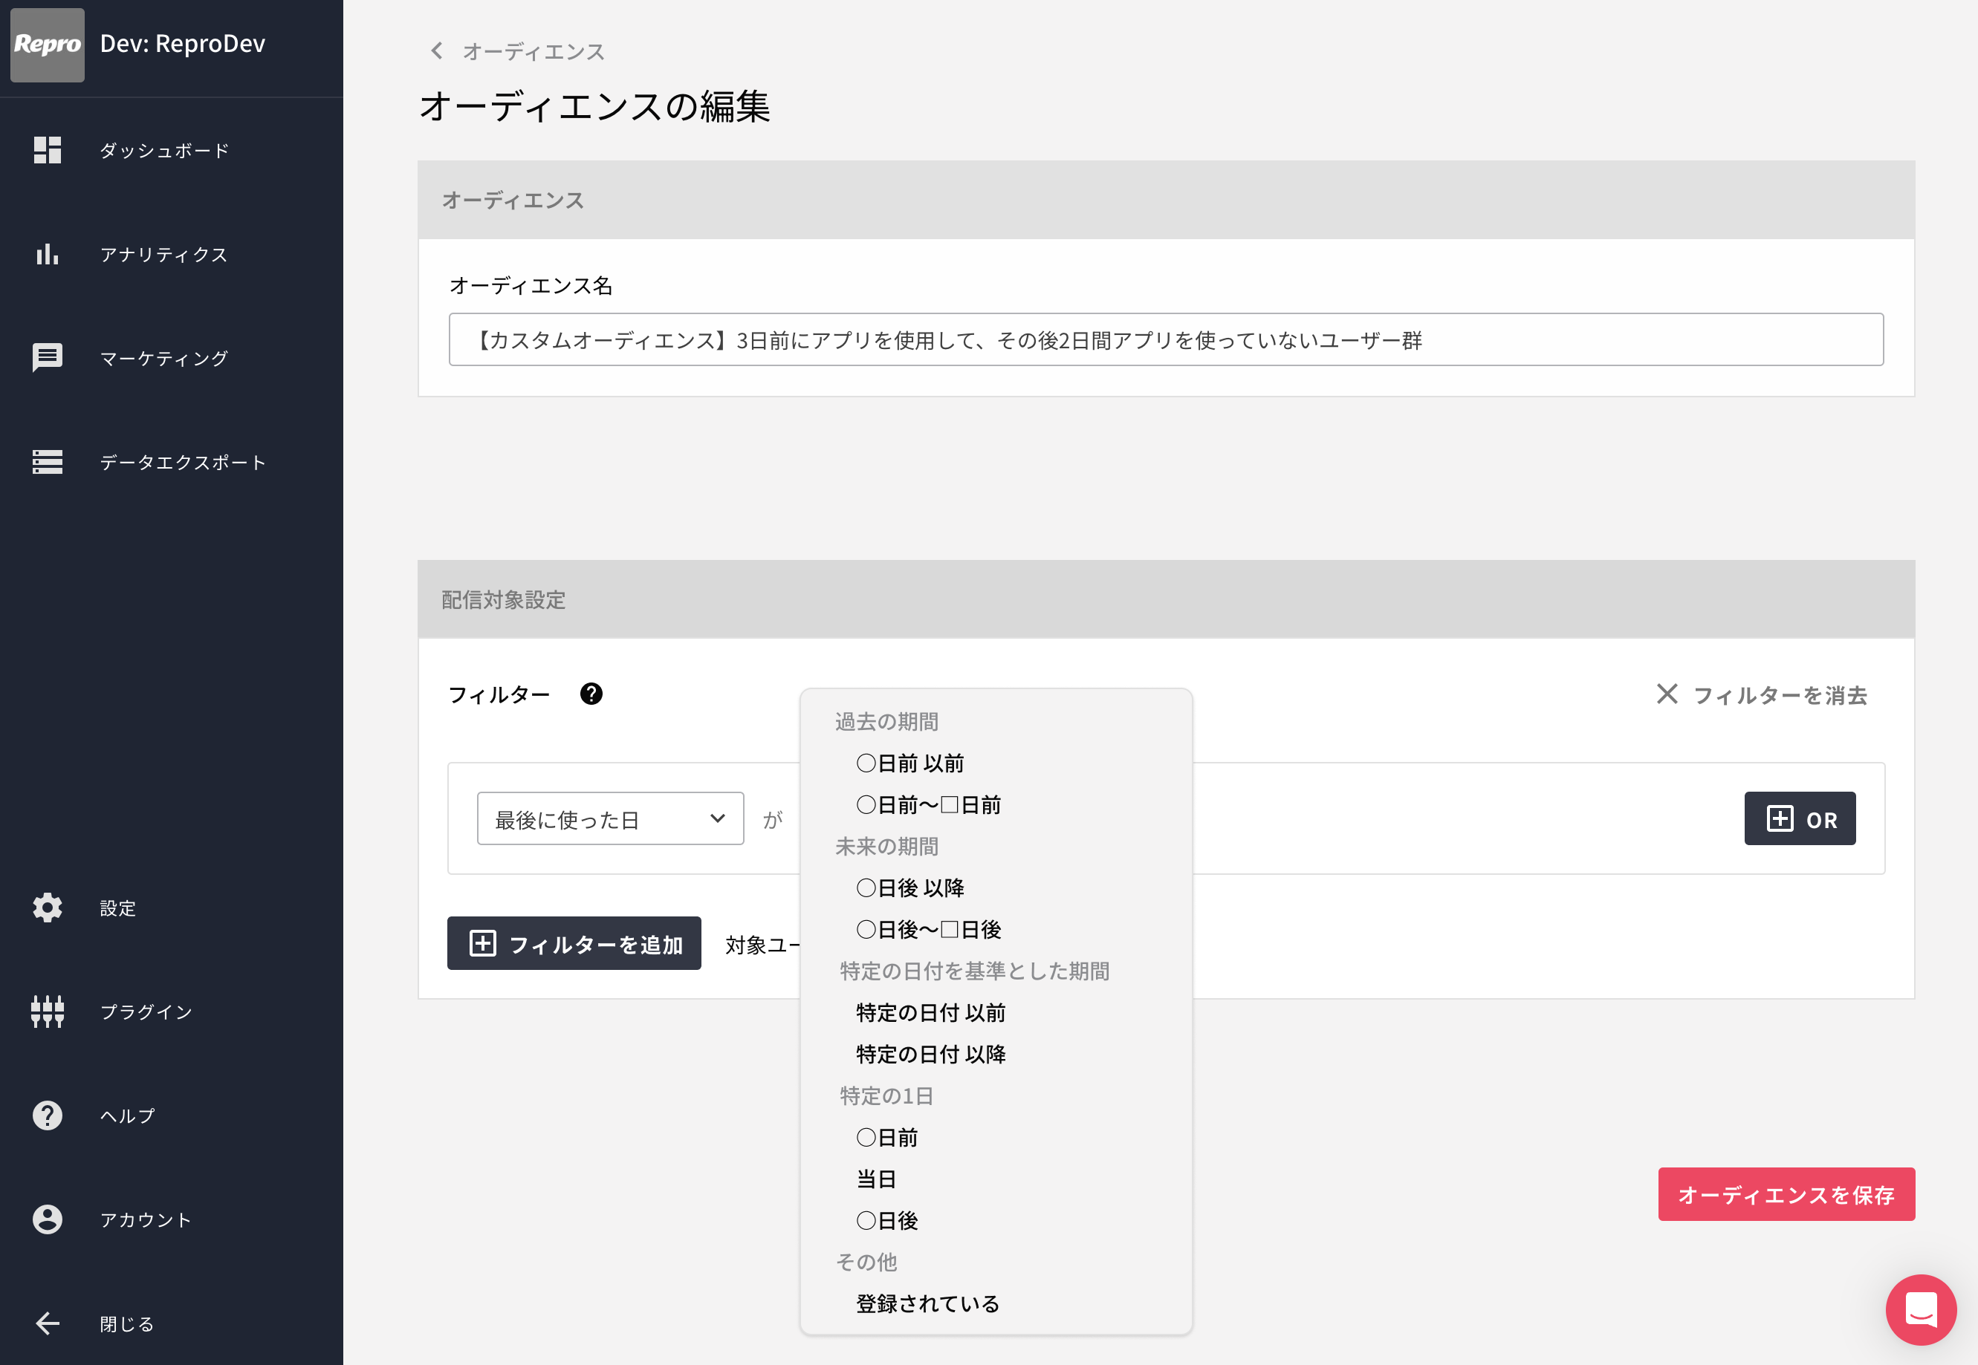Select ○日後 以降 option
This screenshot has height=1365, width=1978.
910,887
